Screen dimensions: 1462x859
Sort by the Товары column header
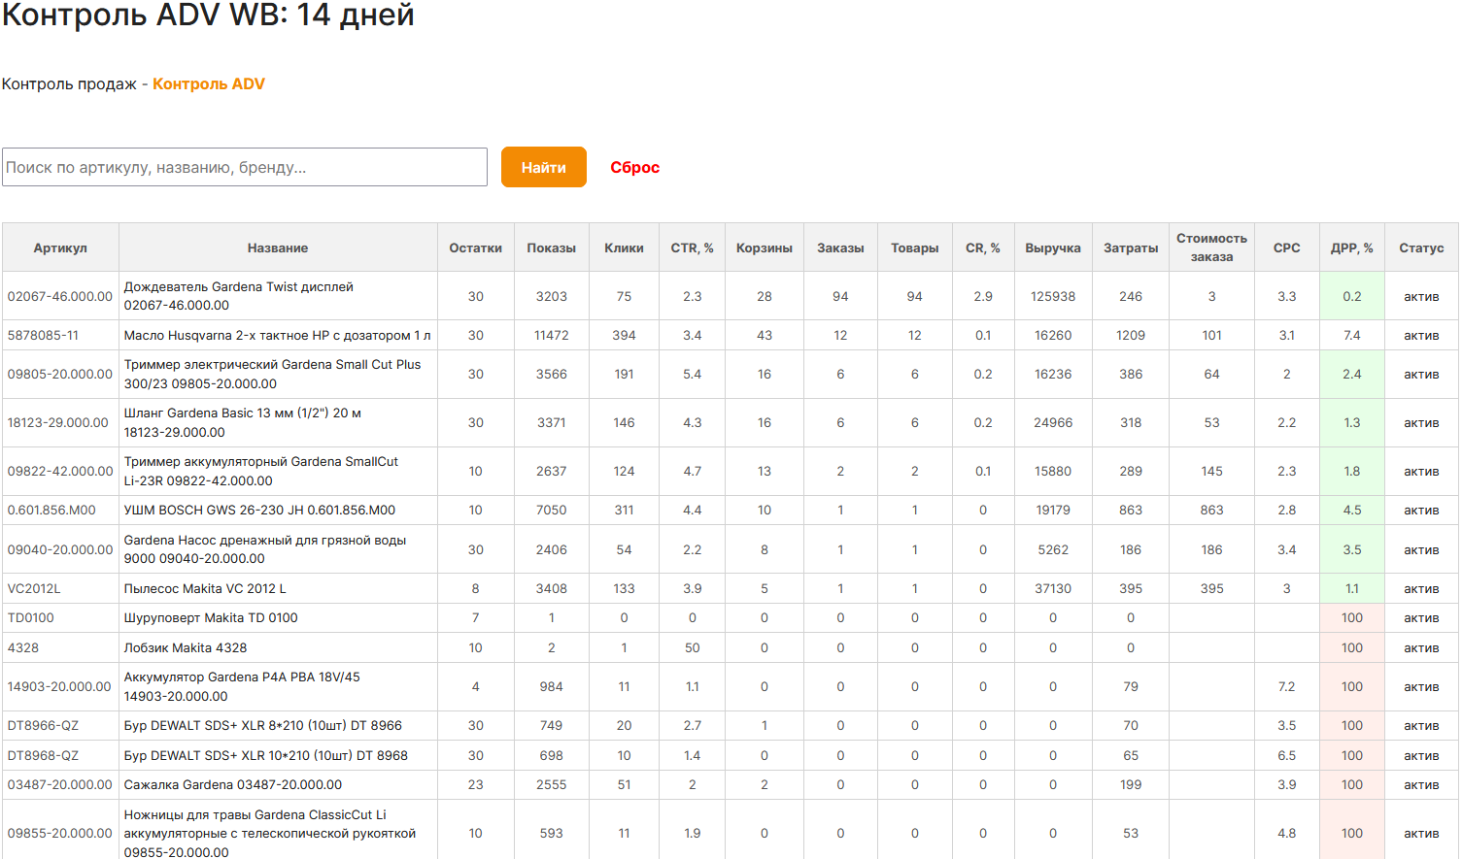915,248
